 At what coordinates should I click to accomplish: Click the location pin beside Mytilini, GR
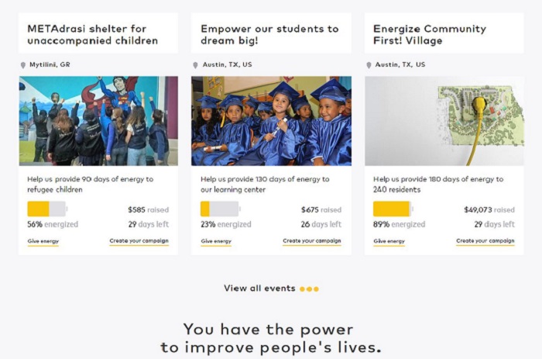23,65
